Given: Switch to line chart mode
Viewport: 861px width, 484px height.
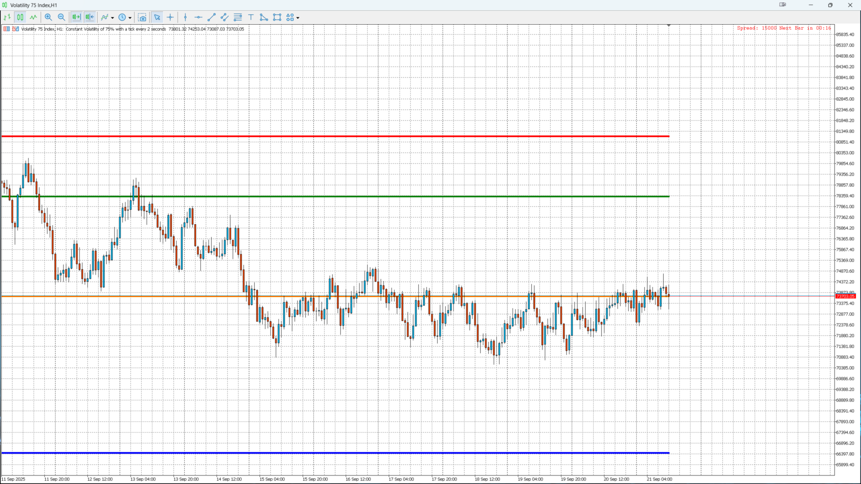Looking at the screenshot, I should click(x=33, y=17).
